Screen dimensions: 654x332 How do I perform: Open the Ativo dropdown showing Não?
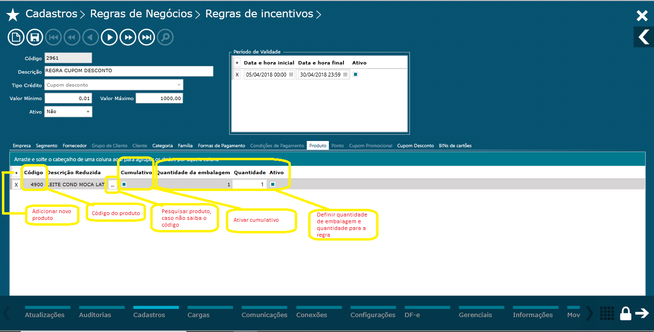click(x=88, y=112)
